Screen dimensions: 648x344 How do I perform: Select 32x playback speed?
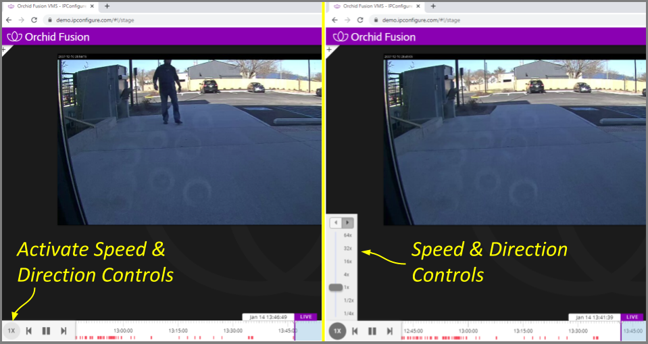pyautogui.click(x=347, y=249)
